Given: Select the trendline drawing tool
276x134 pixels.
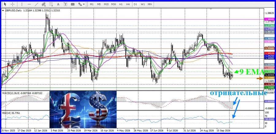Looking at the screenshot, I should click(36, 4).
